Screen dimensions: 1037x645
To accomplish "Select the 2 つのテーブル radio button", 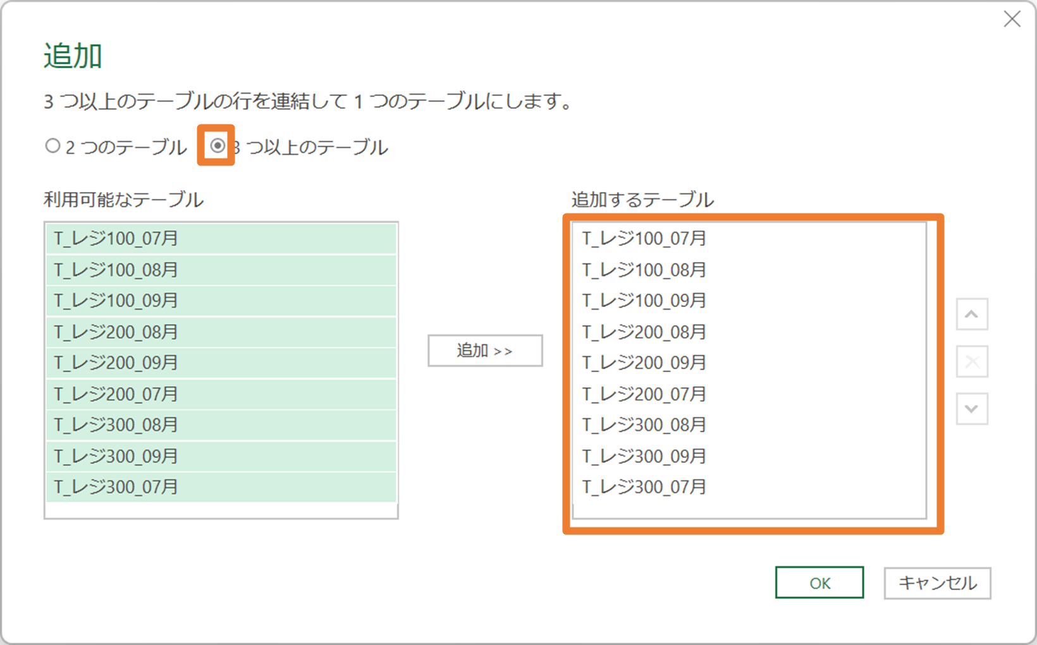I will (52, 146).
